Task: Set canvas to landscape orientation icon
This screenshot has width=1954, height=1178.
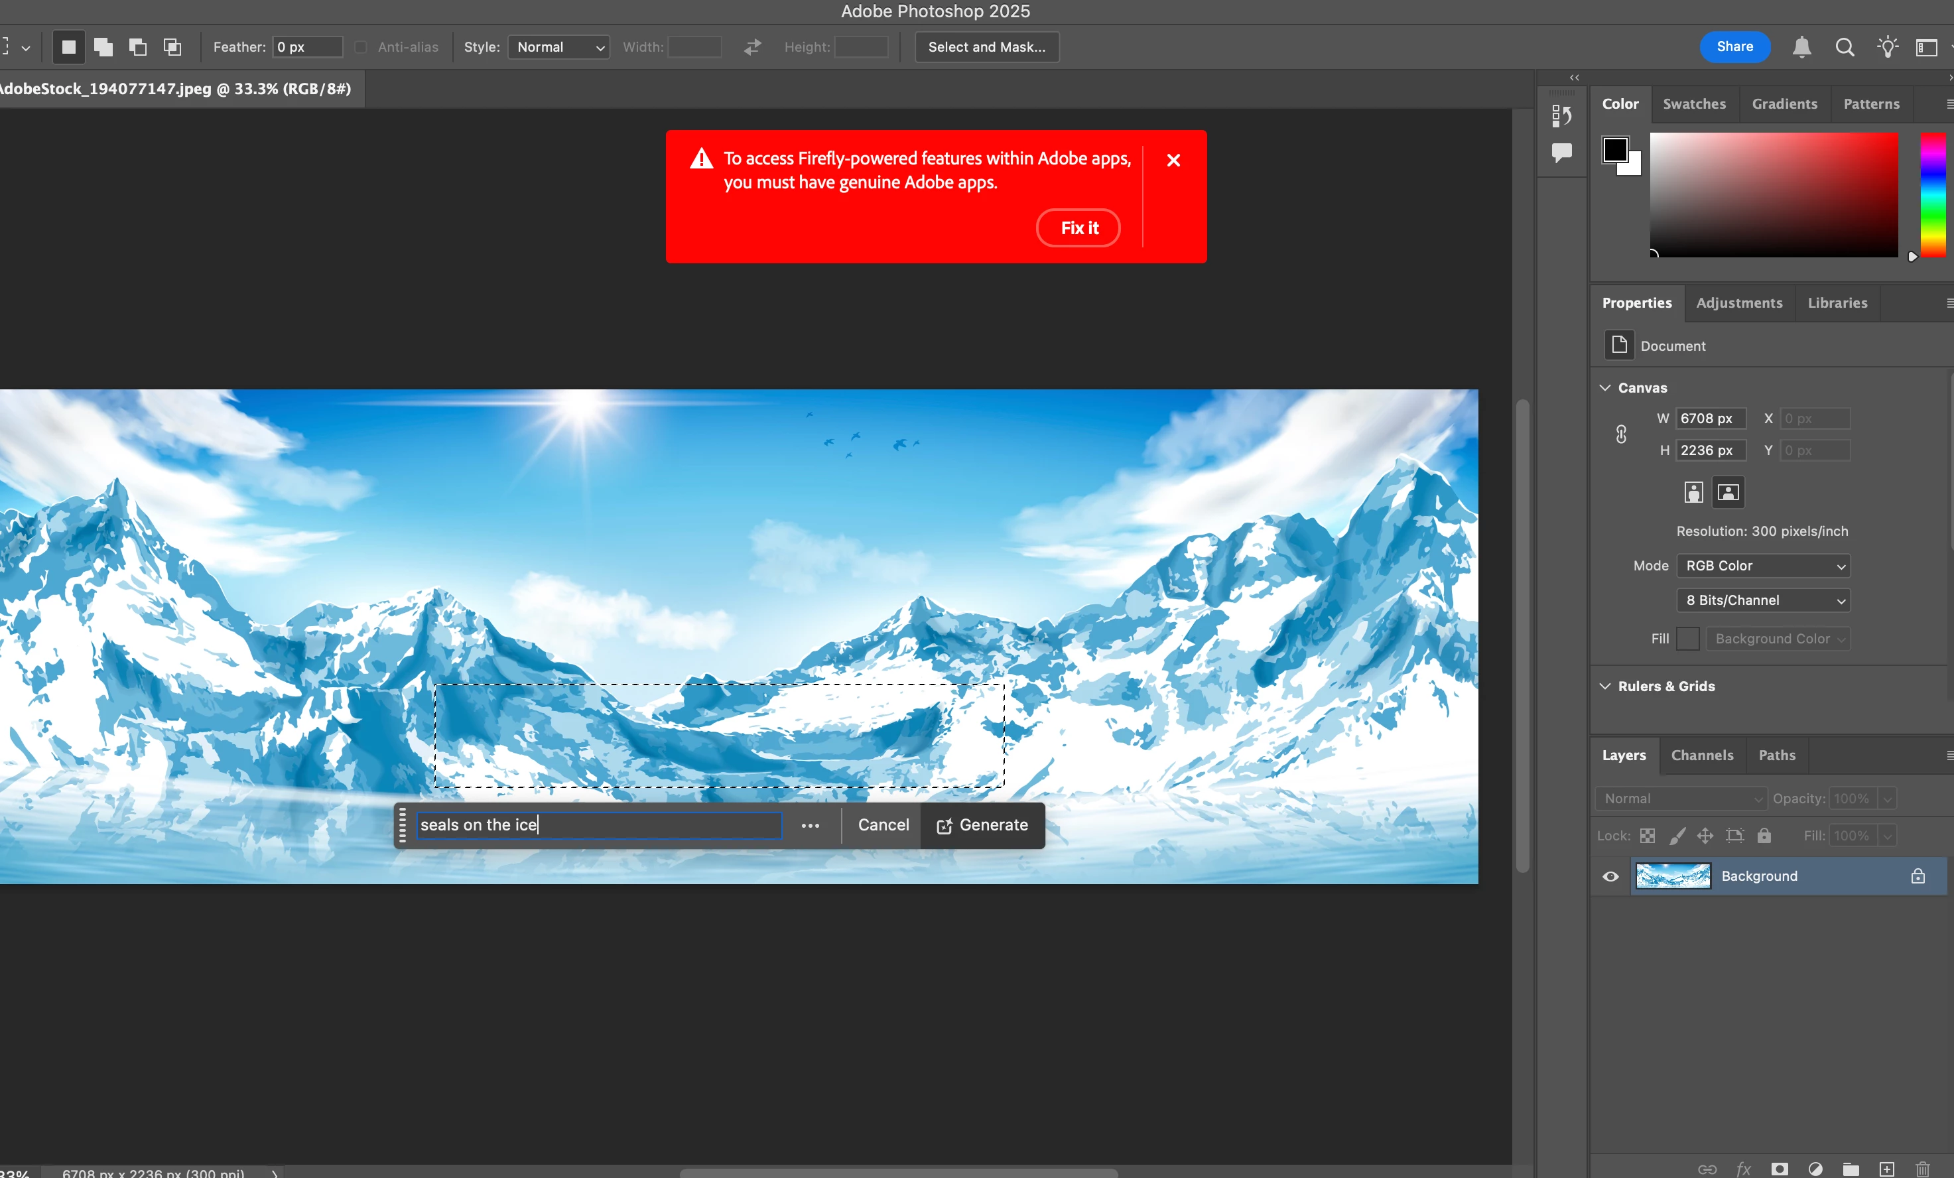Action: [1728, 491]
